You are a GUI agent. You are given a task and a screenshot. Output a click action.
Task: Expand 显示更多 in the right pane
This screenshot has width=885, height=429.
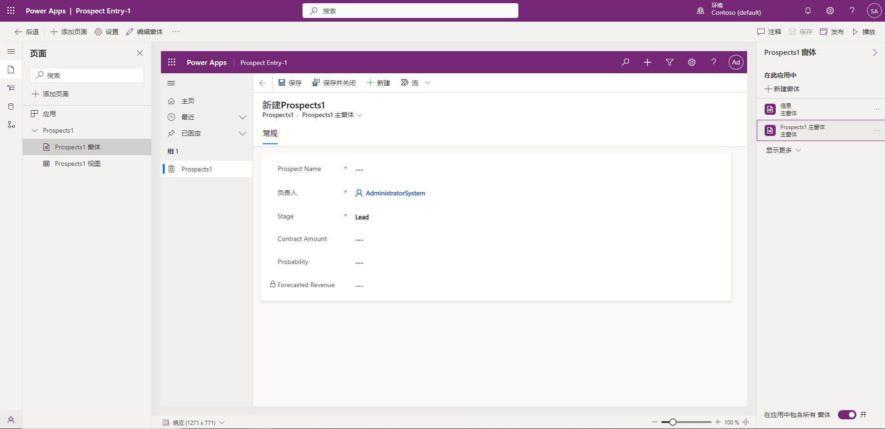(784, 150)
